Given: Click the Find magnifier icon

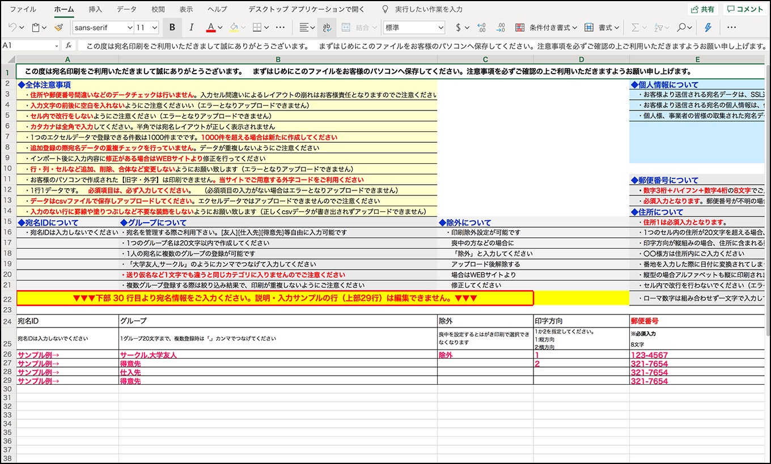Looking at the screenshot, I should point(681,27).
